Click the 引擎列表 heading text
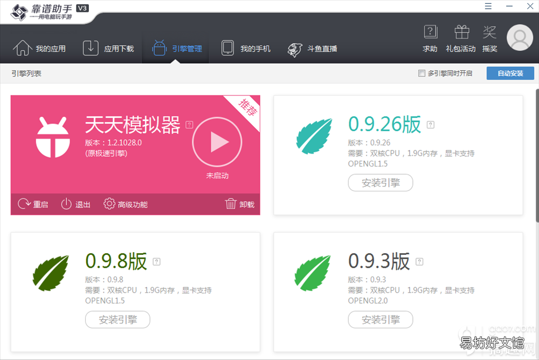 coord(26,73)
